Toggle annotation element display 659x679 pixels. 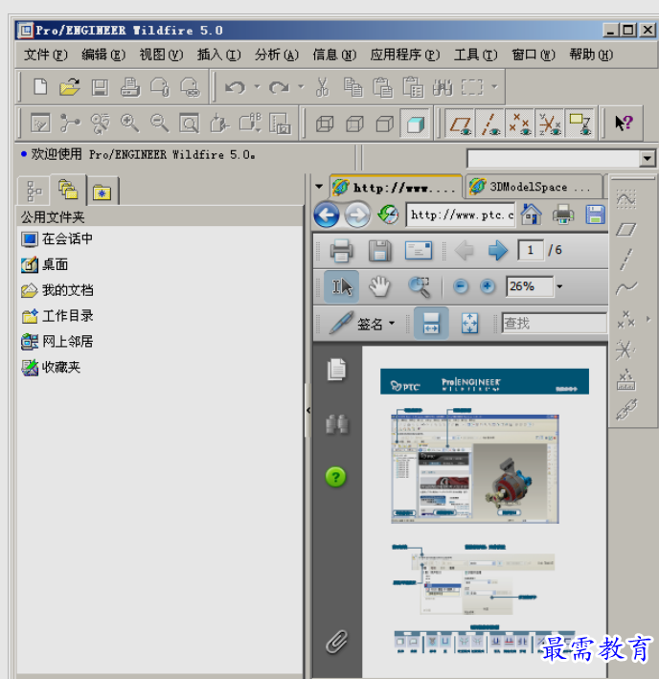(579, 124)
